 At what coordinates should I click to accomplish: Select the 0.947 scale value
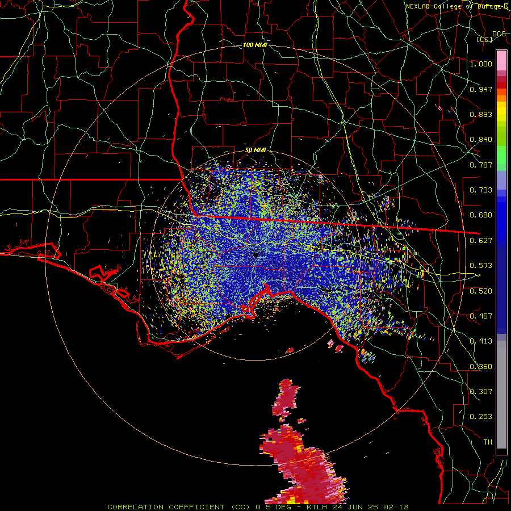tap(481, 89)
